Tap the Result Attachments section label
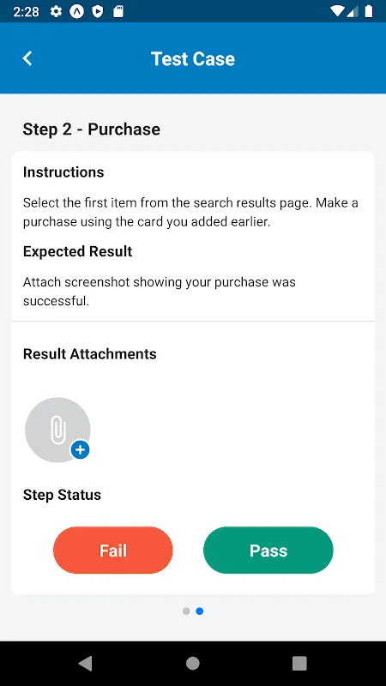Image resolution: width=386 pixels, height=686 pixels. 90,353
